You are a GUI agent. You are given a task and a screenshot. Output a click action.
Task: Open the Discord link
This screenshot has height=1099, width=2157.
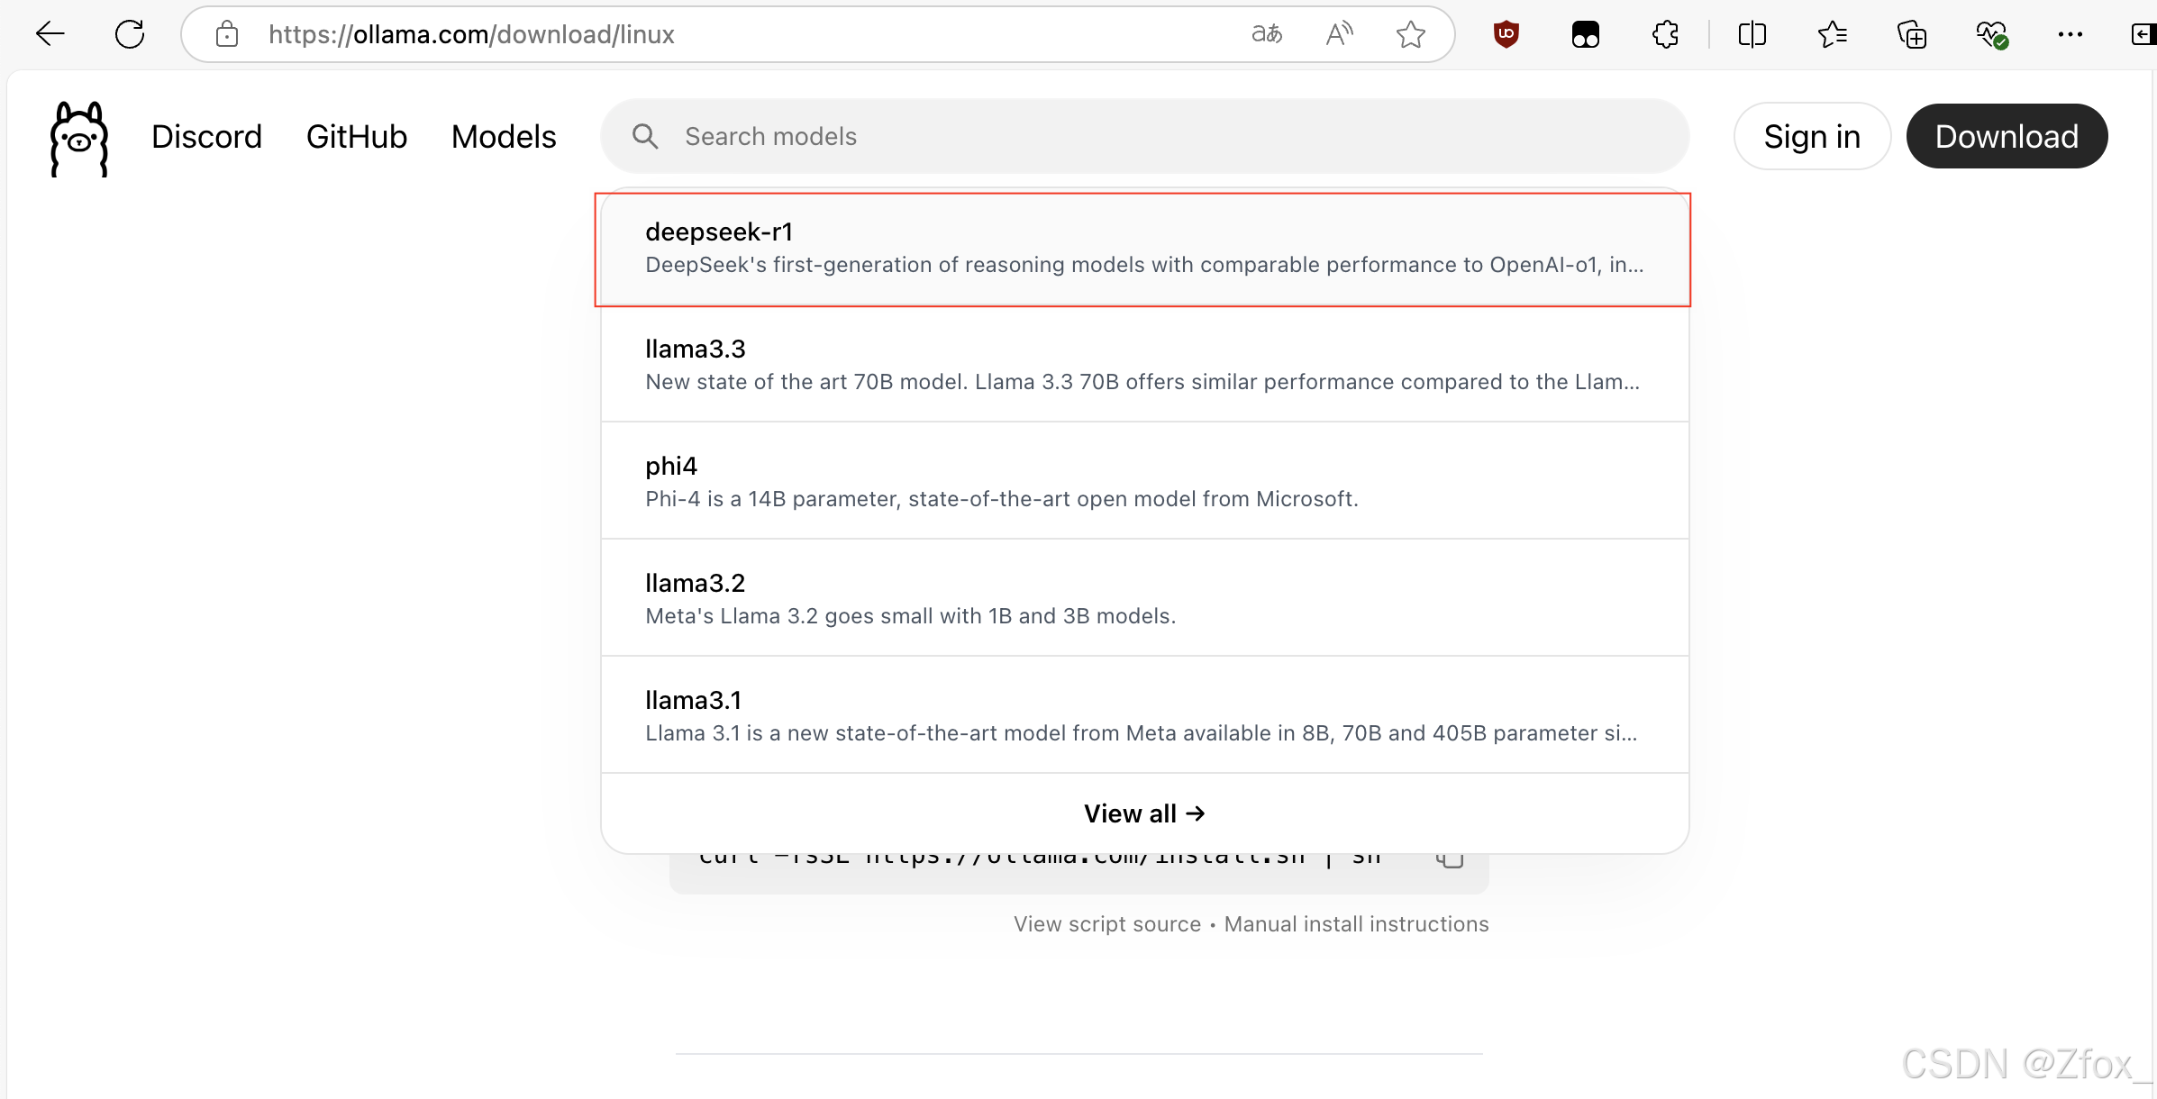206,136
